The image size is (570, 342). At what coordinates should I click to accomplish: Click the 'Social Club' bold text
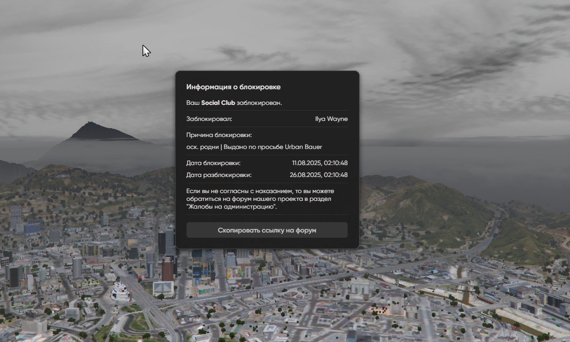tap(218, 103)
